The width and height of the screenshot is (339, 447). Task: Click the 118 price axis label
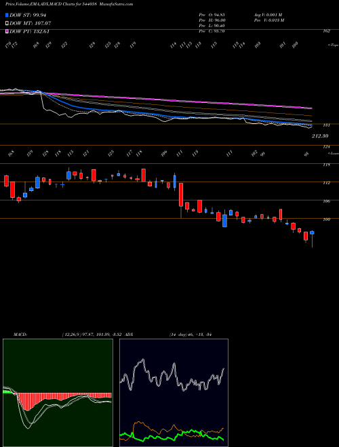[x=327, y=165]
